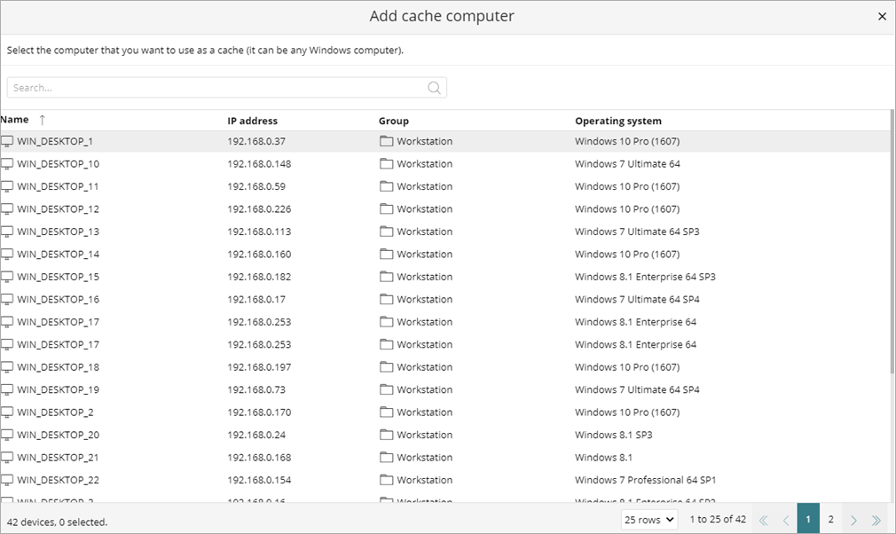Click the search magnifier icon
Viewport: 896px width, 534px height.
[434, 88]
